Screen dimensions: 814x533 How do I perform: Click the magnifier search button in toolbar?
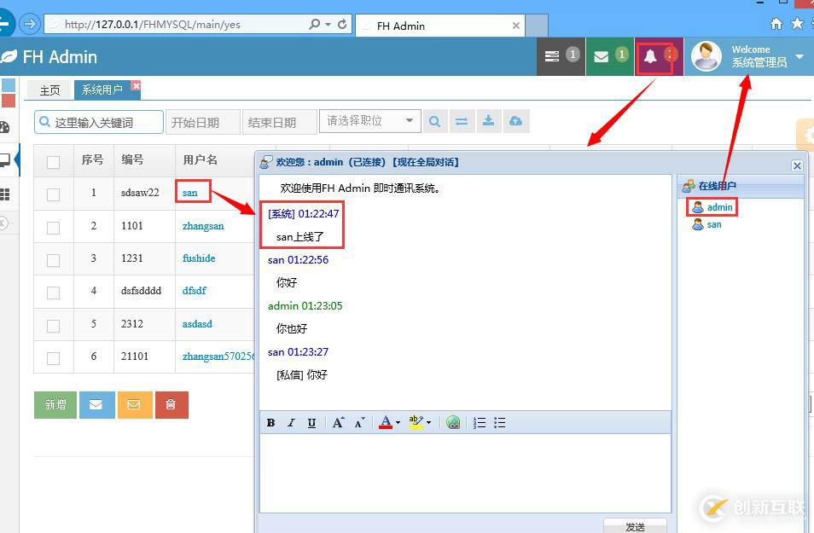(x=435, y=121)
